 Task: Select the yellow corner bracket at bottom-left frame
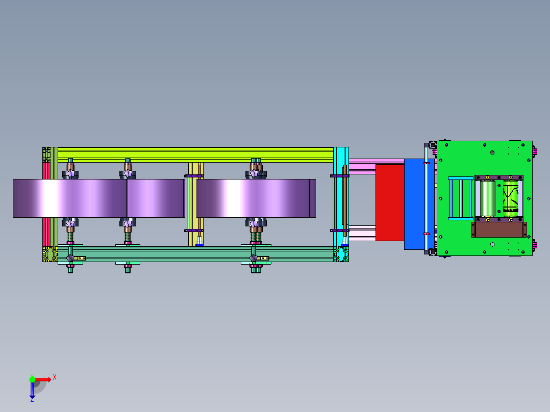50,254
